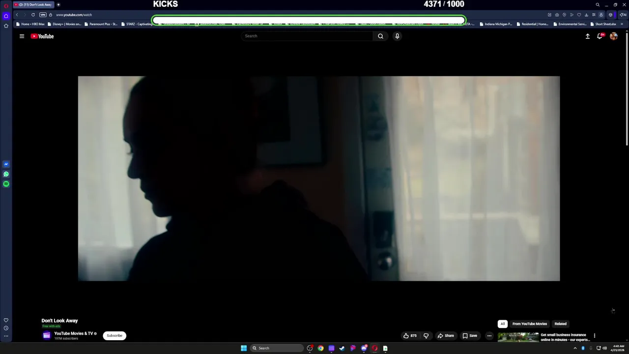Click the video player frame
629x354 pixels.
[318, 178]
